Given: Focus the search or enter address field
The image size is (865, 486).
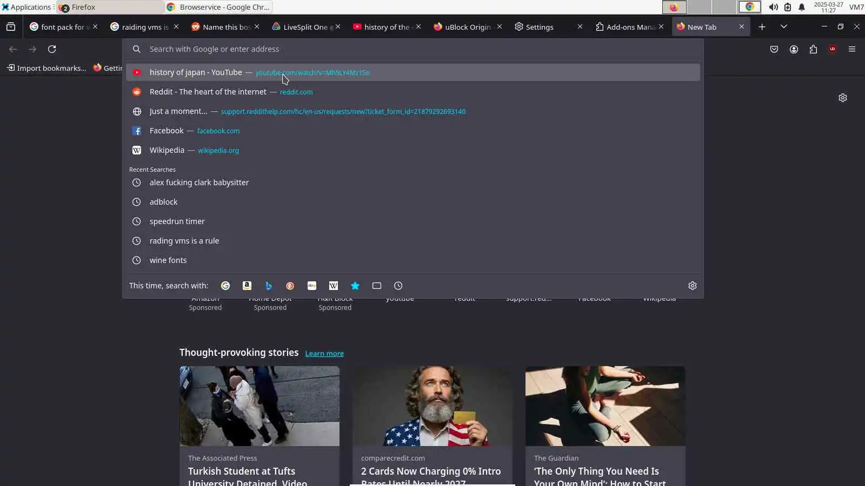Looking at the screenshot, I should pos(413,49).
